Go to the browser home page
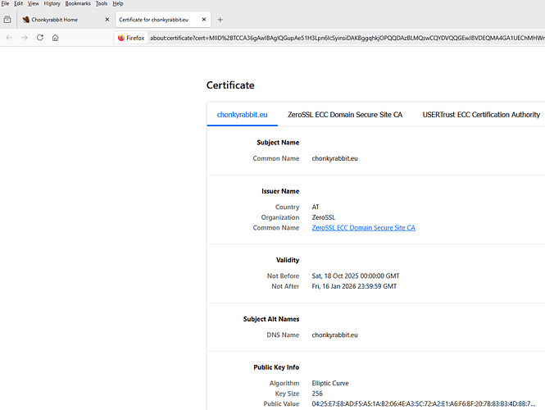The image size is (545, 410). pos(55,38)
